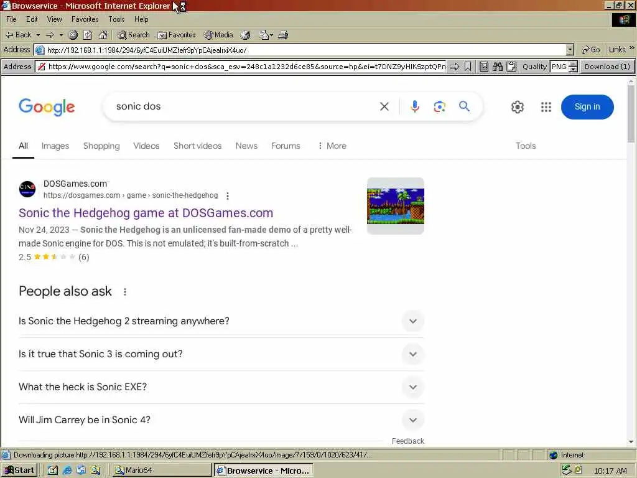Expand 'Will Jim Carrey be in Sonic 4?'
Image resolution: width=637 pixels, height=478 pixels.
tap(221, 420)
